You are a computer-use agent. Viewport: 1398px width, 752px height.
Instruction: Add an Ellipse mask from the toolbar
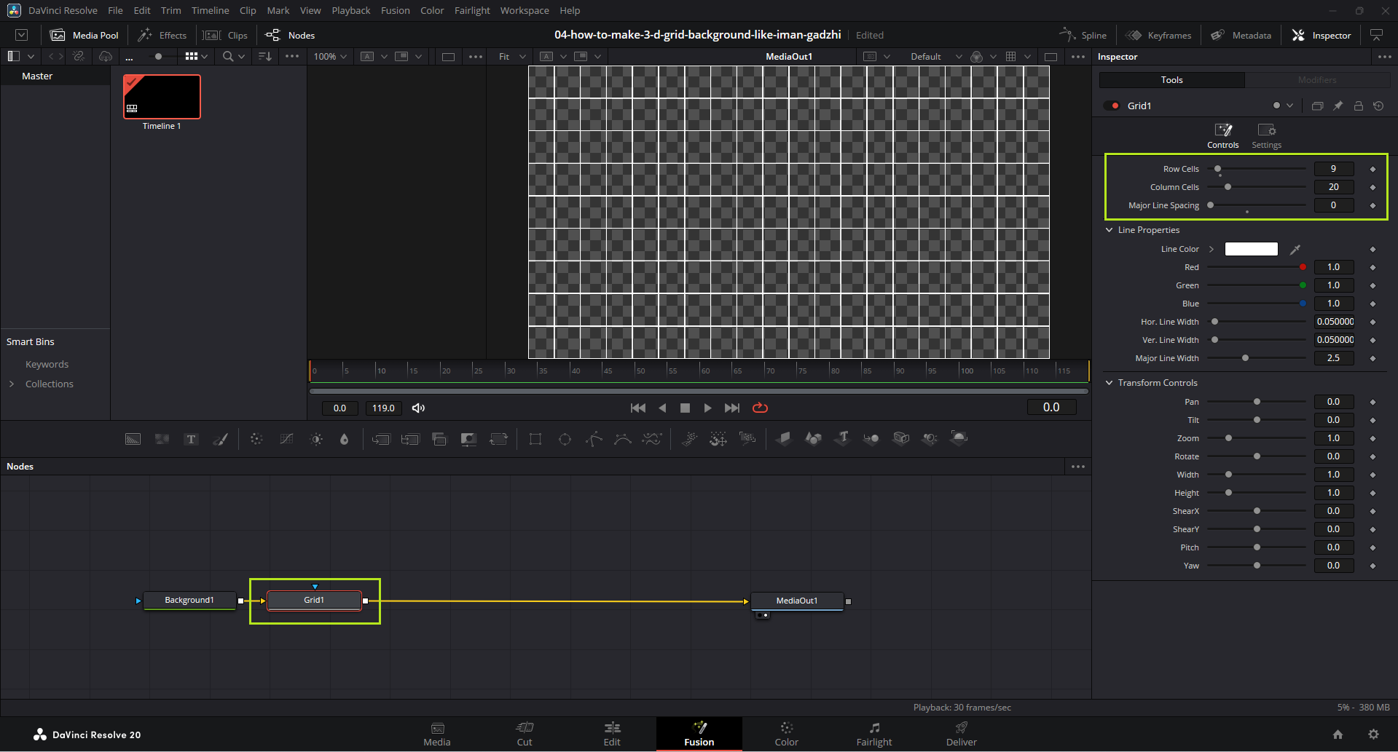565,439
